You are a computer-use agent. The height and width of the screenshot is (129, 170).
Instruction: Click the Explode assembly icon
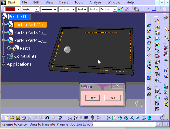tap(166, 105)
